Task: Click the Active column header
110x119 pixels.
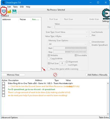Action: point(5,80)
